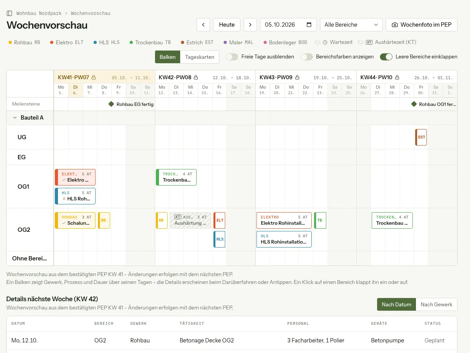Enable Freie Tage ausblenden switch
The height and width of the screenshot is (353, 470).
(x=232, y=57)
